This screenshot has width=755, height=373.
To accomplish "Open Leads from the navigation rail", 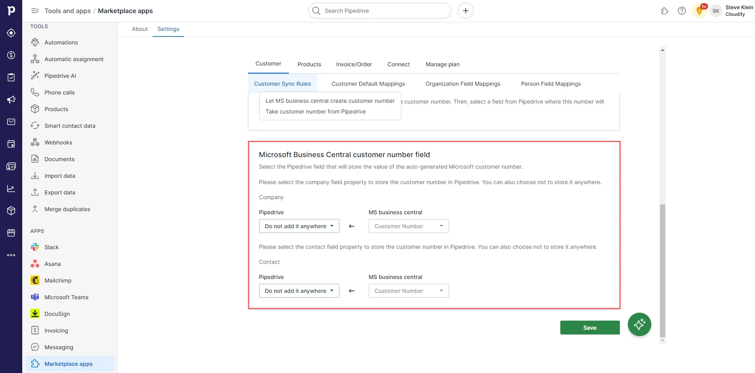I will coord(11,33).
